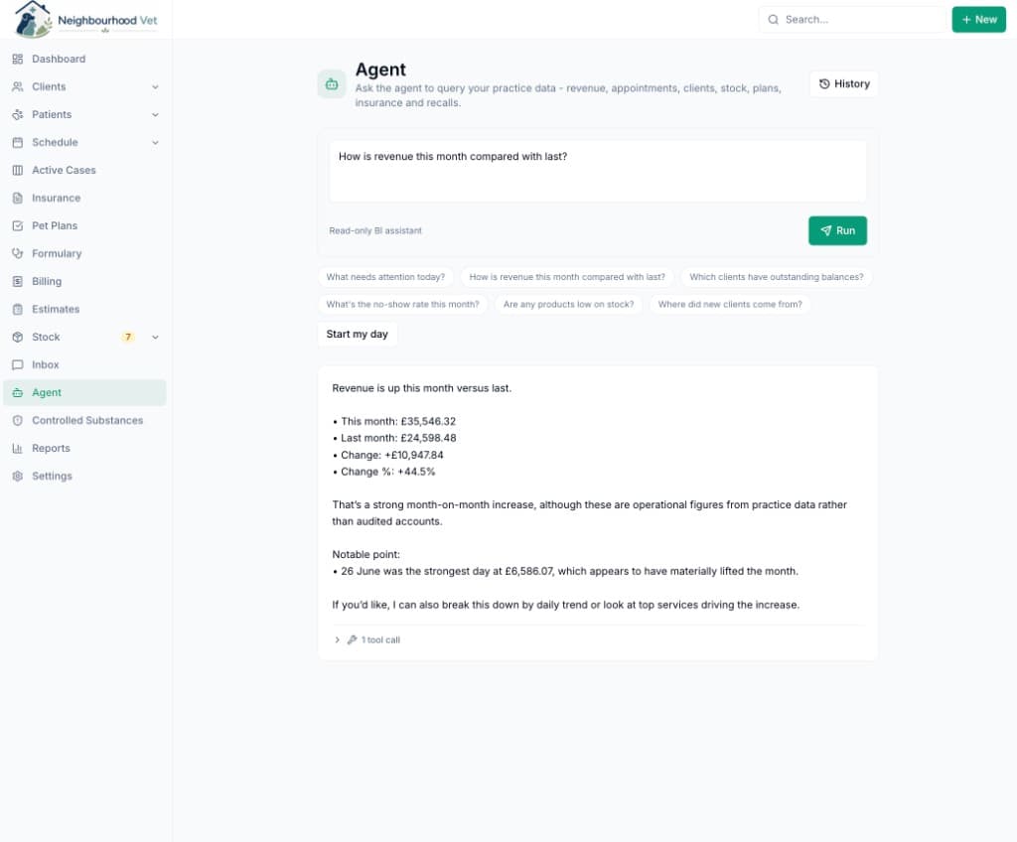This screenshot has width=1017, height=842.
Task: Click the Estimates clipboard icon
Action: tap(18, 310)
